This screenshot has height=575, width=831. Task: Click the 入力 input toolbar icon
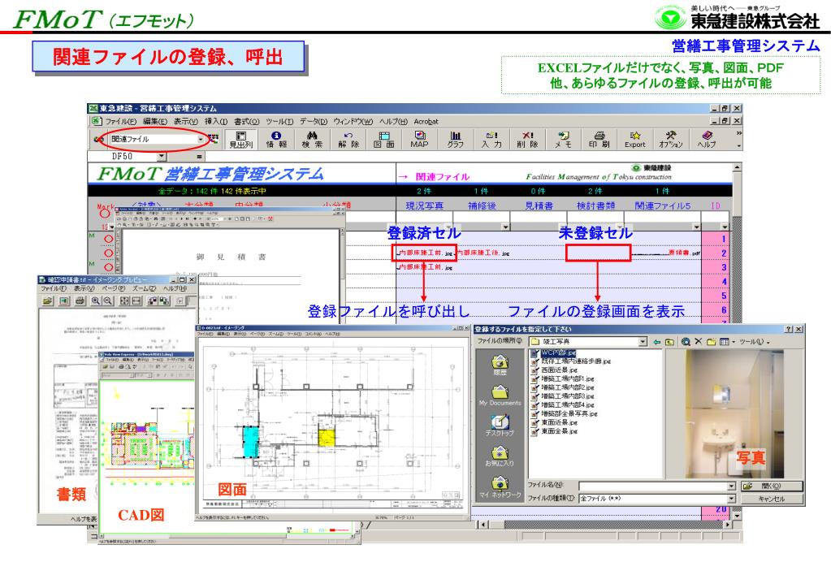(x=491, y=140)
